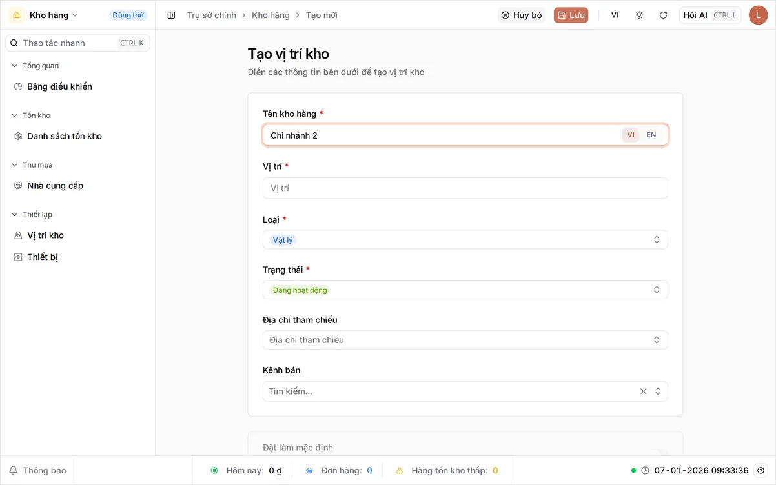
Task: Click the Tạo mới breadcrumb
Action: click(x=322, y=15)
